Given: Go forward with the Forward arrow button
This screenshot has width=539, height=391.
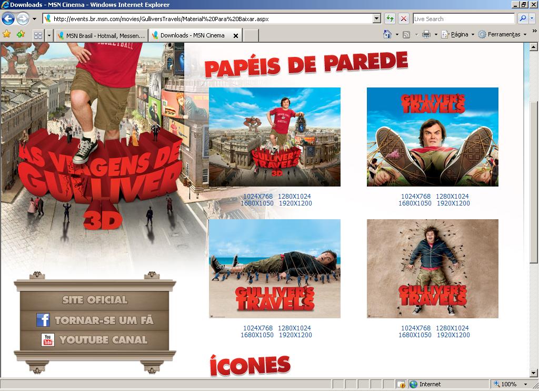Looking at the screenshot, I should point(23,18).
